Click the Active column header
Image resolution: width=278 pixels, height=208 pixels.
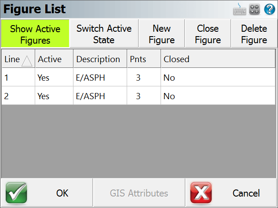[50, 59]
